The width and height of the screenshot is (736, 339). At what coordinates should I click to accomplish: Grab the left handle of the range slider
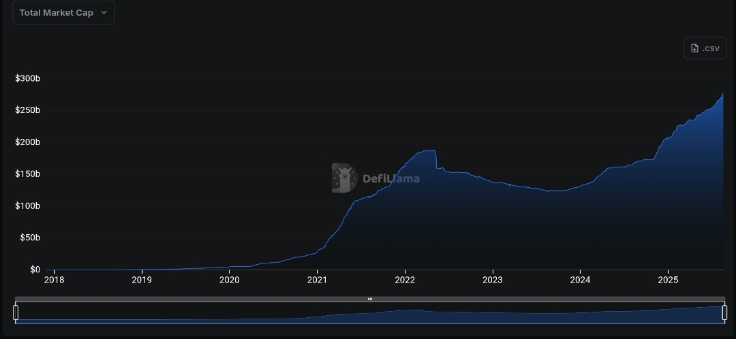tap(16, 312)
